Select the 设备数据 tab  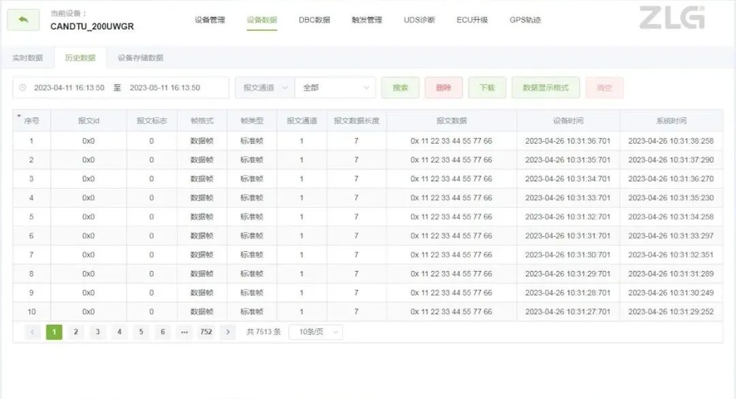pyautogui.click(x=262, y=20)
